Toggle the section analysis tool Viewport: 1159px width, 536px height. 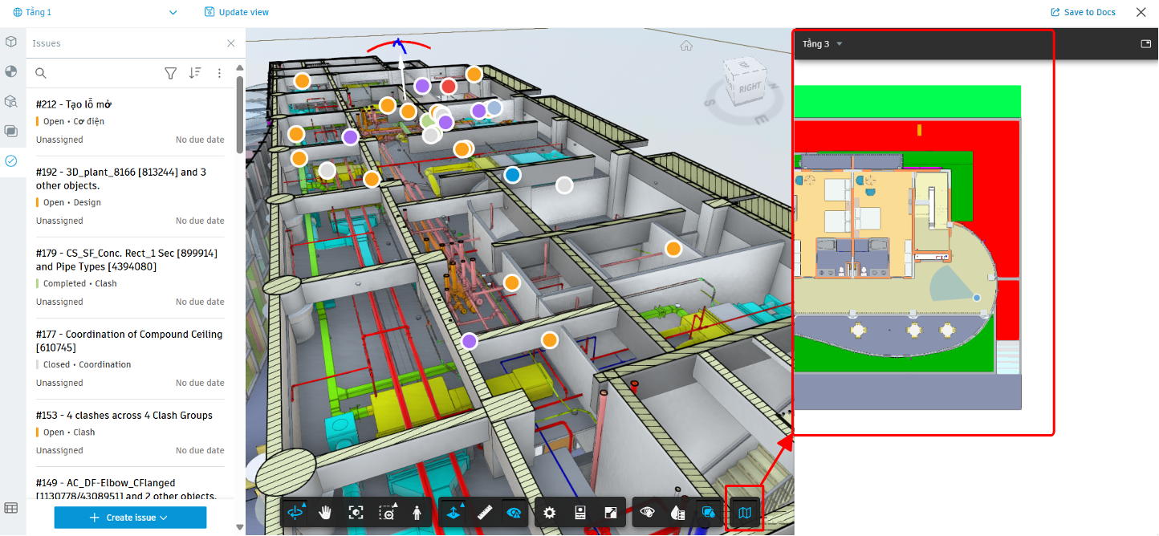tap(453, 514)
